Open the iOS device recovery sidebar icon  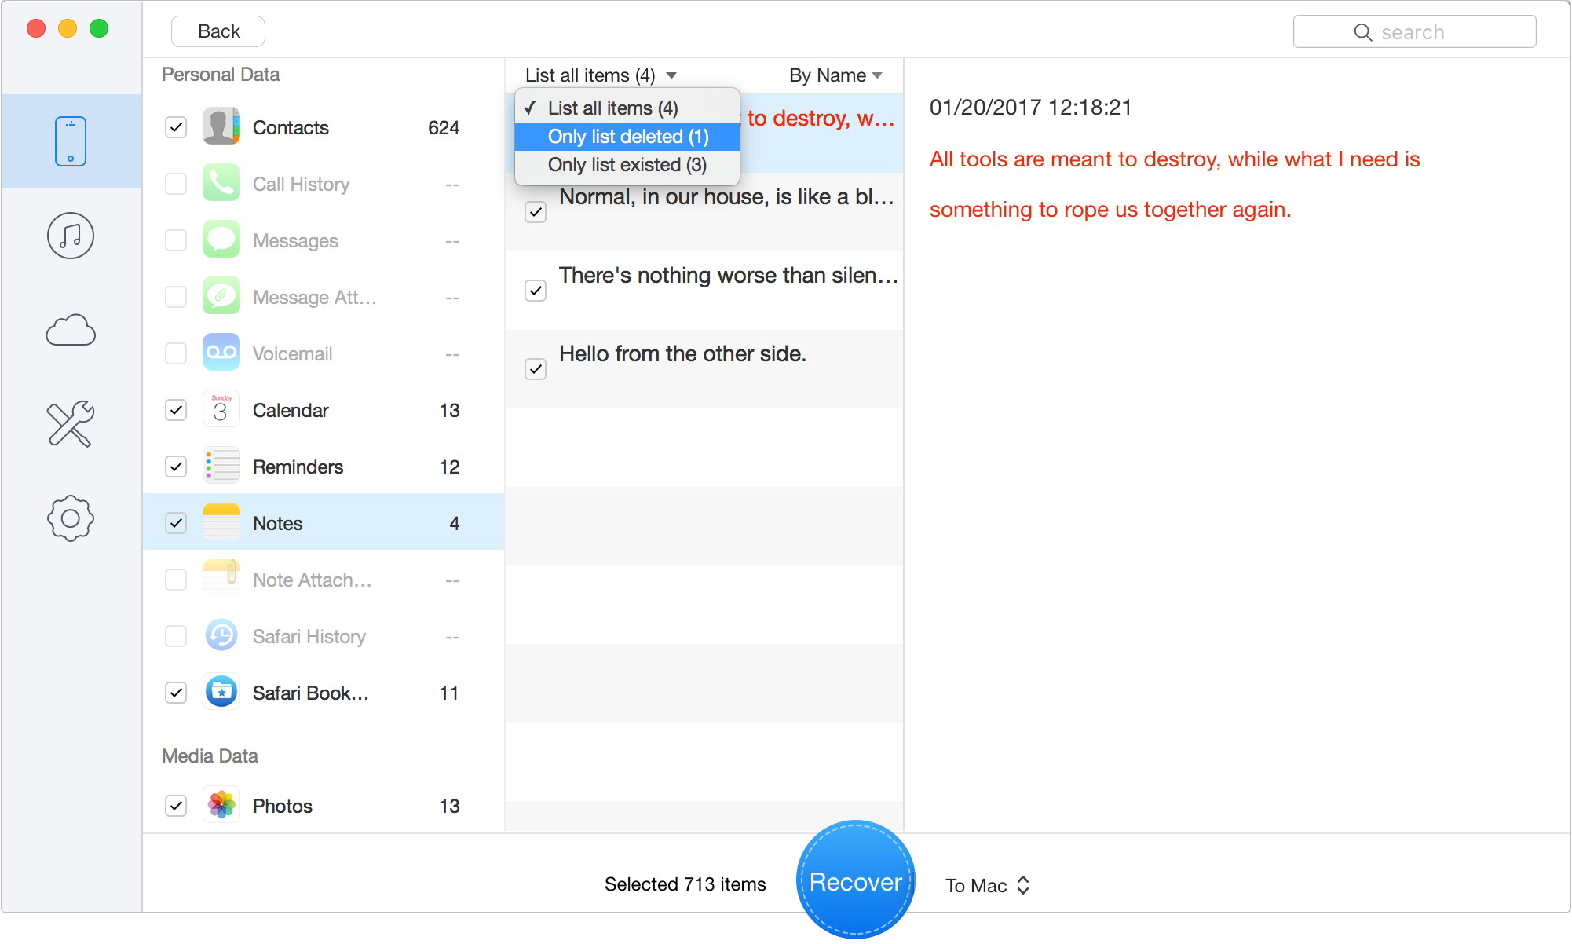coord(71,141)
